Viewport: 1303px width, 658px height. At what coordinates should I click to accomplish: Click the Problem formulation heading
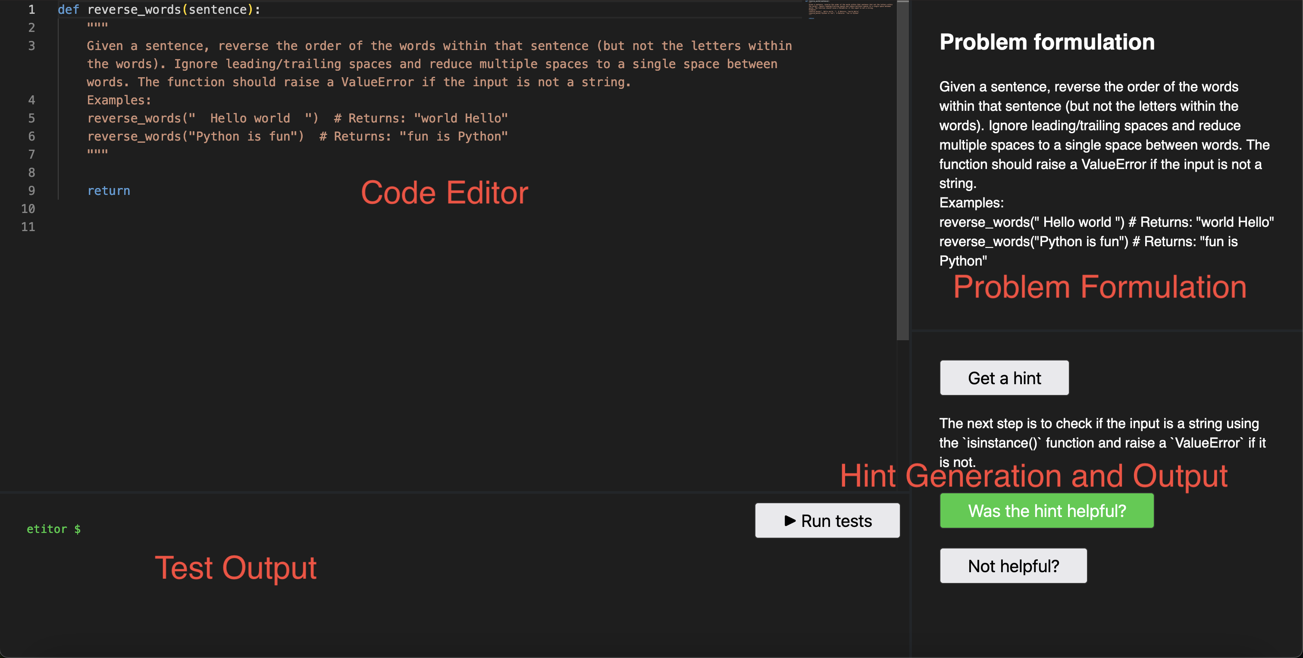[1047, 42]
